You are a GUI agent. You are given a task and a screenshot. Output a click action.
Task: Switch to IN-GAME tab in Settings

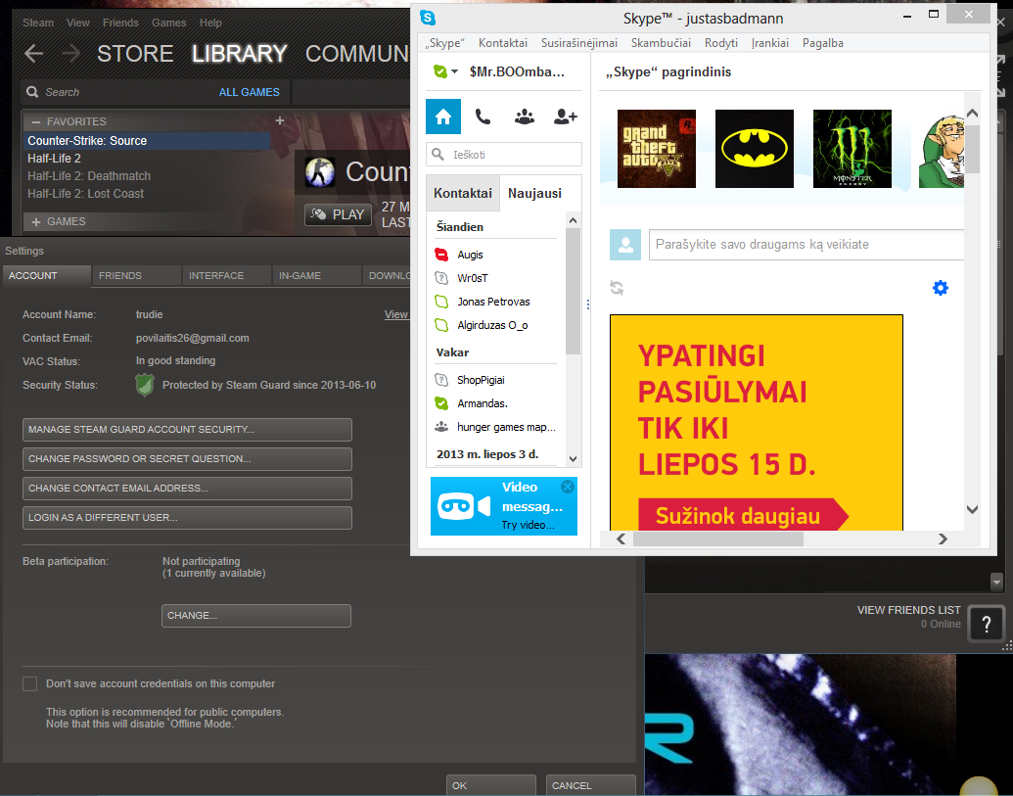(x=316, y=275)
